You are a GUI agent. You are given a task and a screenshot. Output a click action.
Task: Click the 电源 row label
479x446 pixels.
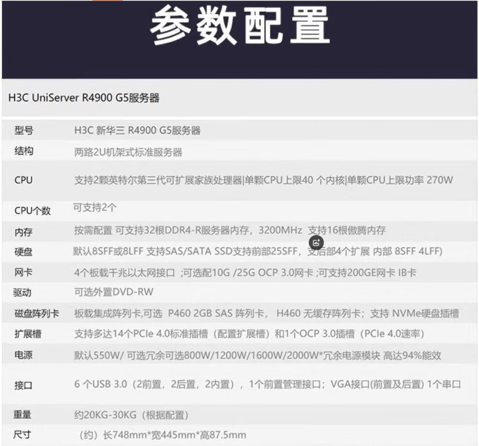[24, 355]
